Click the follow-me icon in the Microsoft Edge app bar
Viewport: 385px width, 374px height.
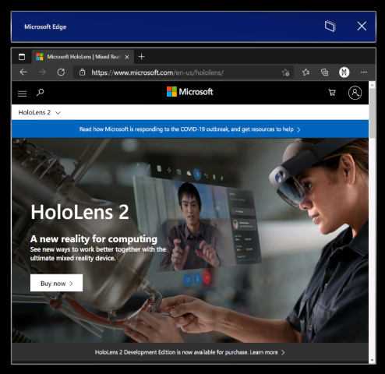click(330, 26)
